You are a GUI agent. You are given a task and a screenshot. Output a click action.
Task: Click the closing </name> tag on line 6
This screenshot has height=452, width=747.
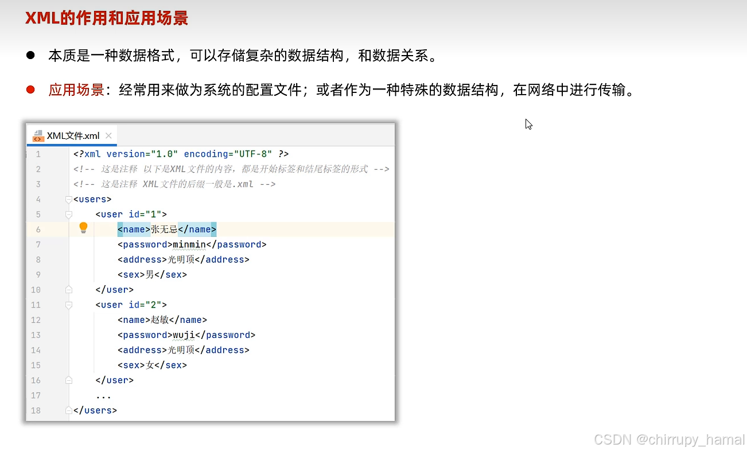tap(197, 229)
